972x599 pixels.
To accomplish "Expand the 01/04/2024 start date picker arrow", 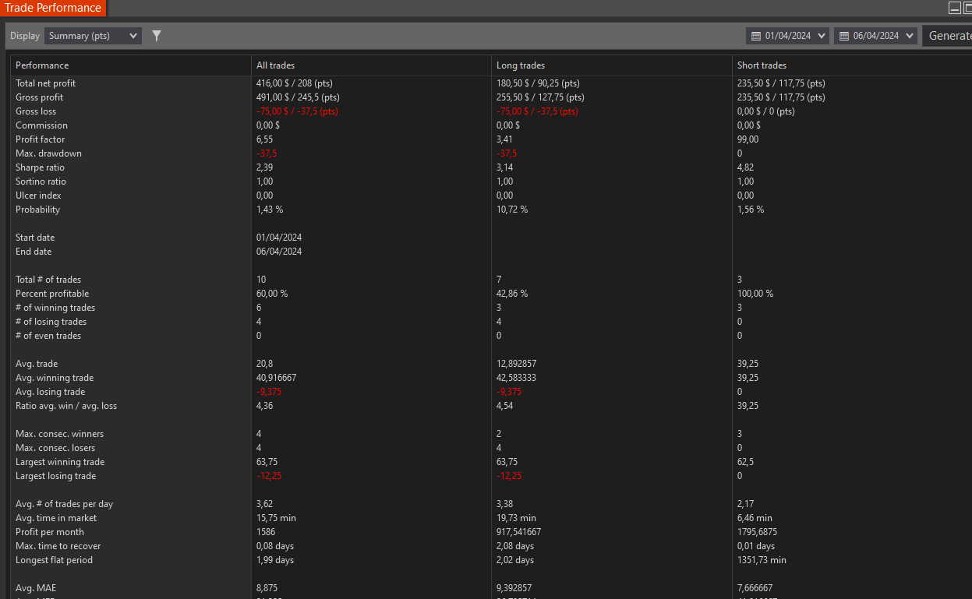I will (822, 36).
